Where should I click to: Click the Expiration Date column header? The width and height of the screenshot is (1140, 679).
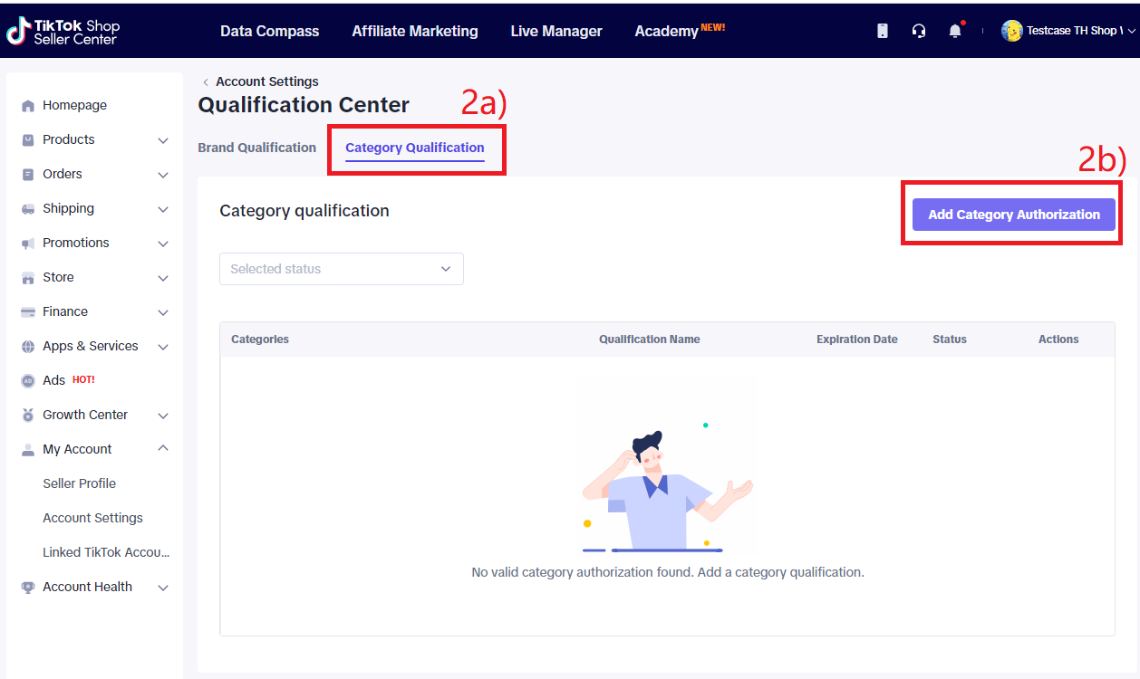click(x=857, y=339)
